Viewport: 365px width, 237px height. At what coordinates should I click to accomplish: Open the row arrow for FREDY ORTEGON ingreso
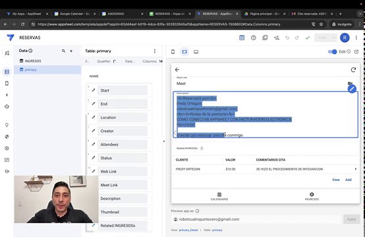coord(356,169)
